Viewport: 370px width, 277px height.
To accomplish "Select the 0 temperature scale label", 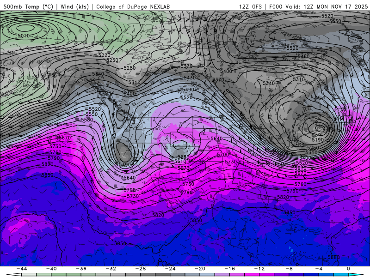I will tap(349, 269).
